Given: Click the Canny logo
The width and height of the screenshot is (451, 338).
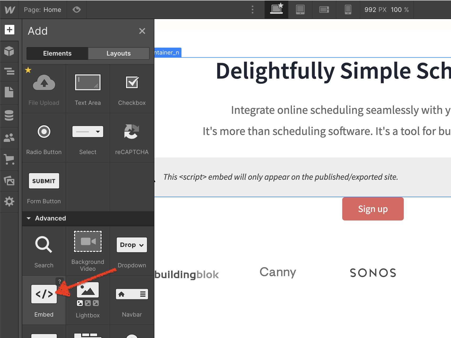Looking at the screenshot, I should tap(278, 272).
